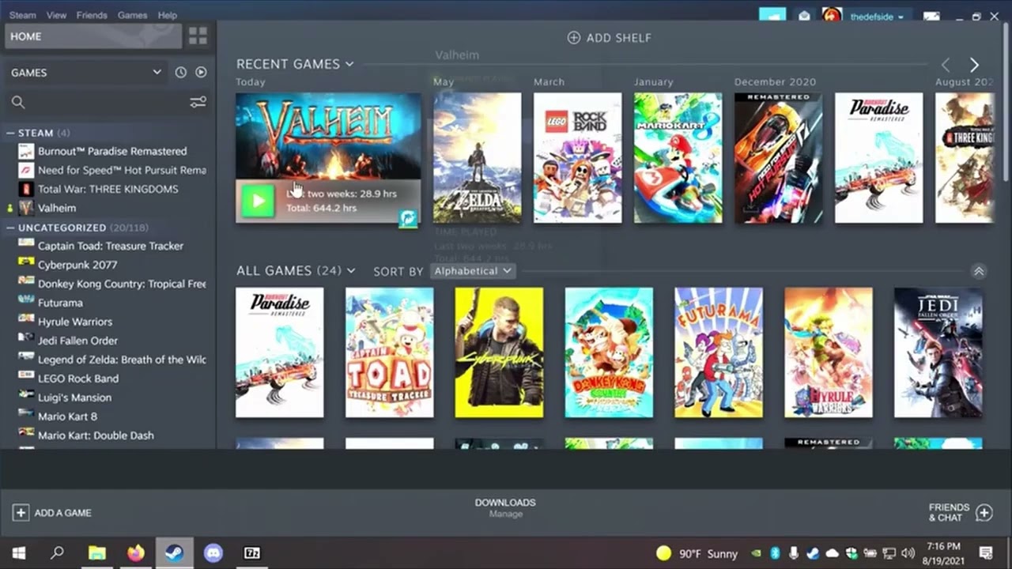Open the Help menu

[168, 15]
